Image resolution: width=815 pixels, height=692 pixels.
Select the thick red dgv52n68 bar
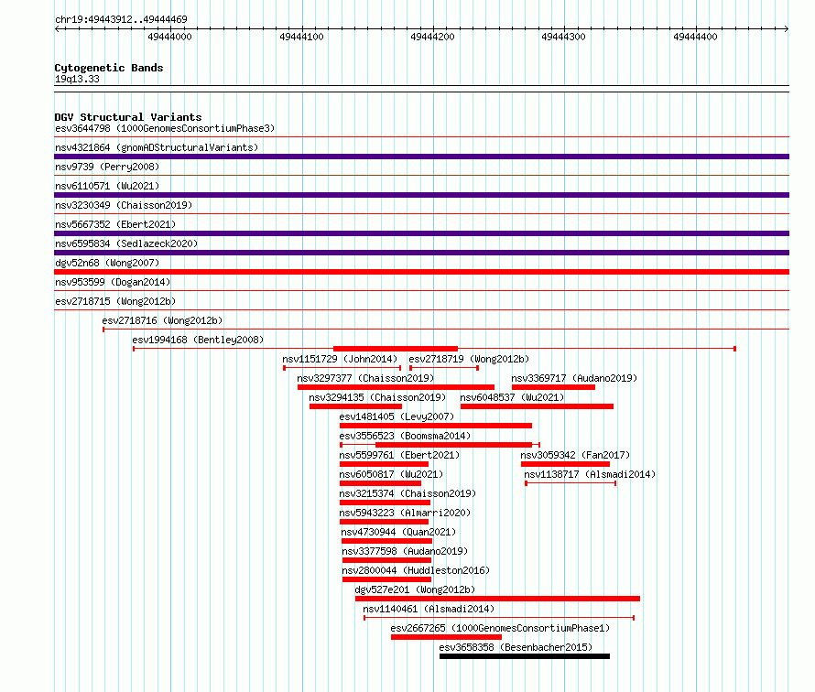[x=421, y=272]
